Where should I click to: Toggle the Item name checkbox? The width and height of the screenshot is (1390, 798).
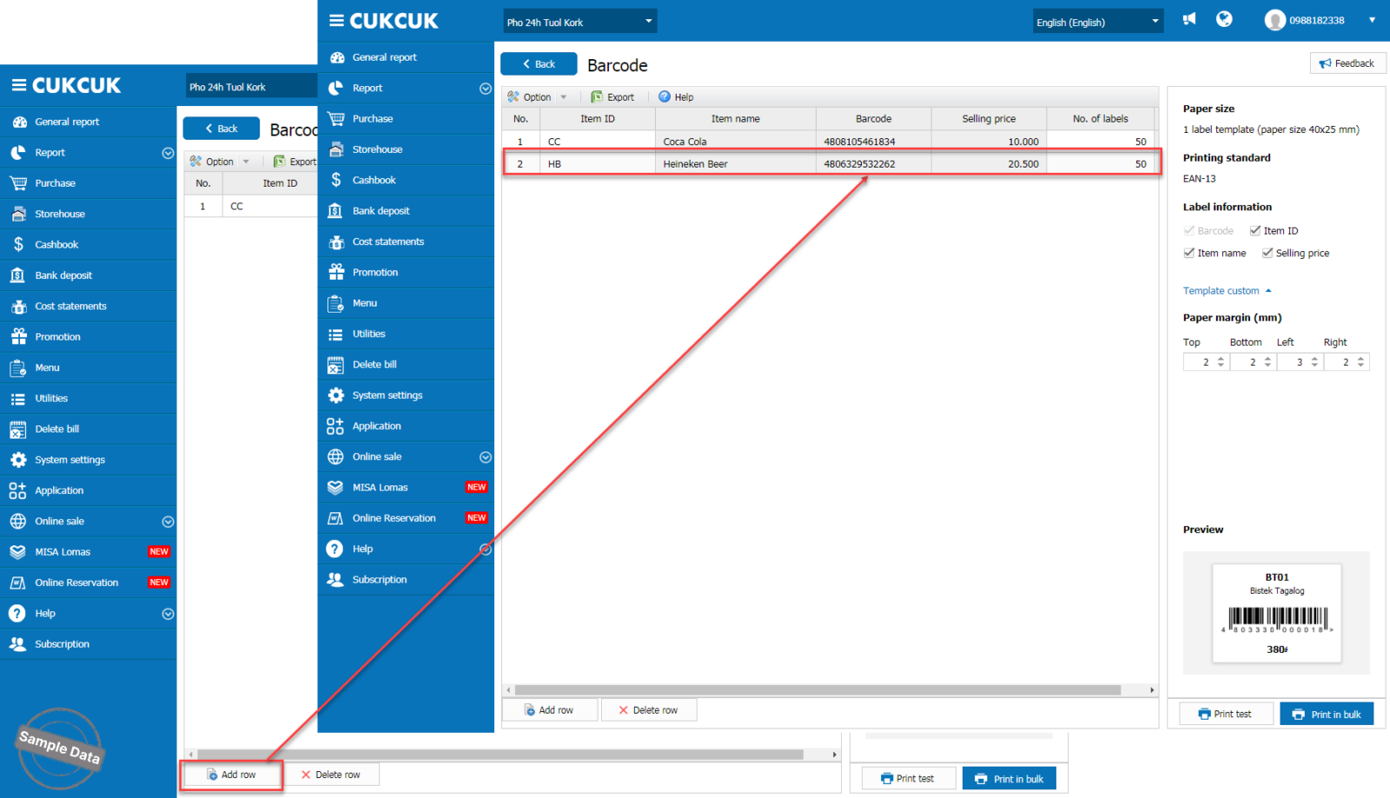1189,253
